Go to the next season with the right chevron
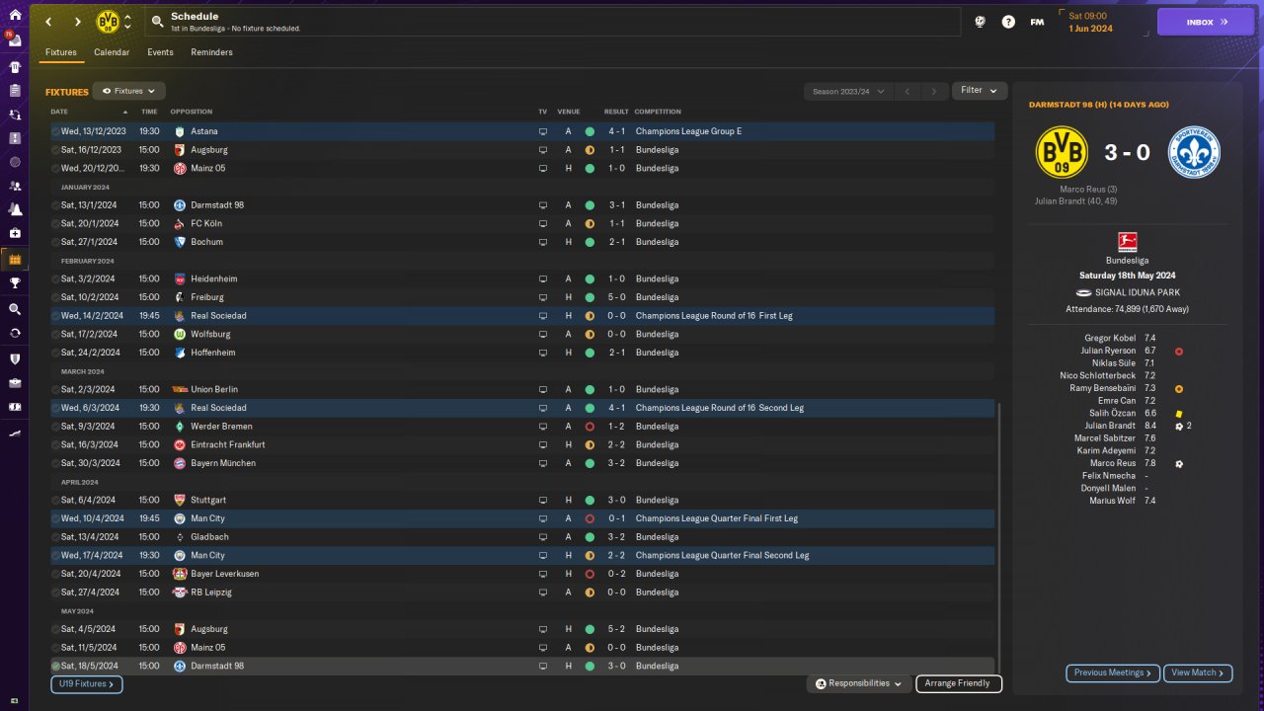This screenshot has width=1264, height=711. coord(934,91)
